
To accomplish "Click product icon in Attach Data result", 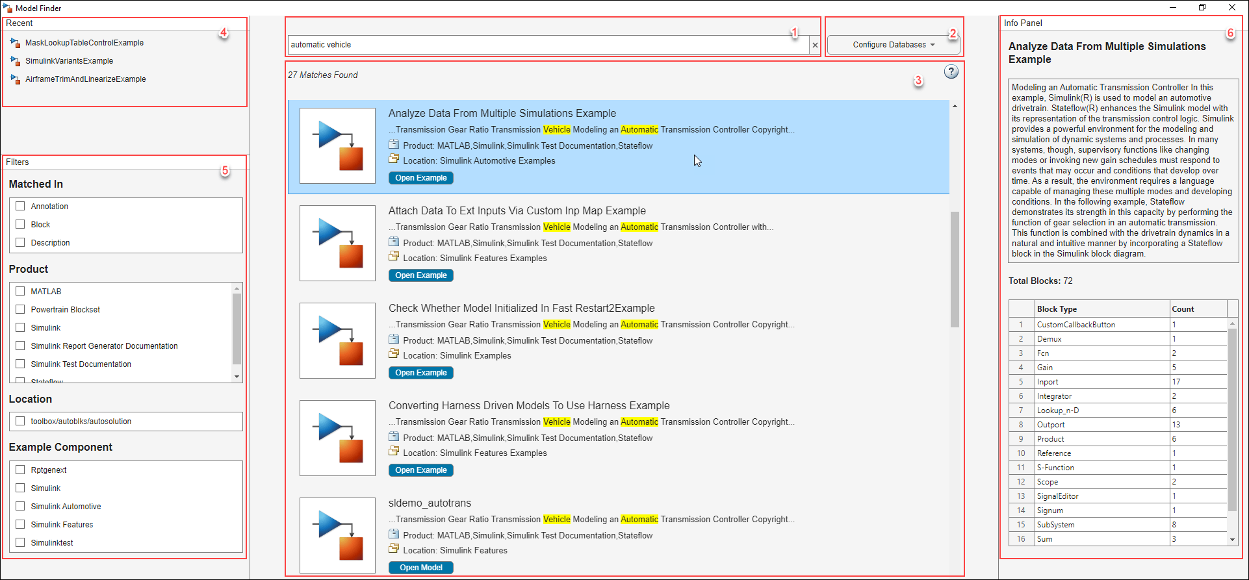I will pos(394,242).
